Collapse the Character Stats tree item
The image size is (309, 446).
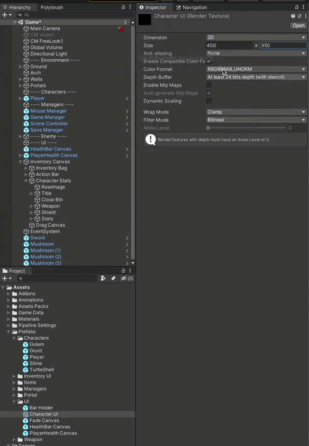tap(25, 180)
